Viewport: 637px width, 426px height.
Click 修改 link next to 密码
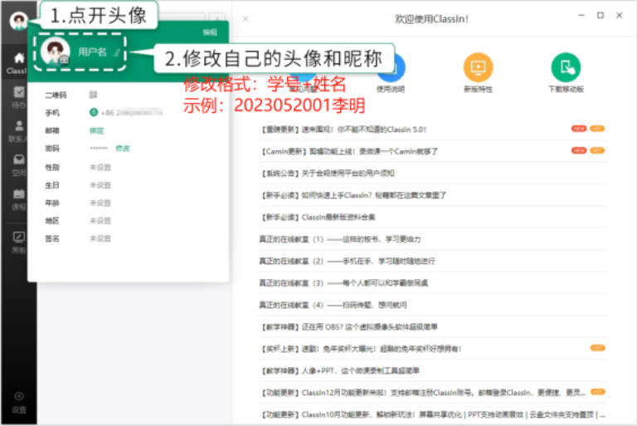[123, 149]
